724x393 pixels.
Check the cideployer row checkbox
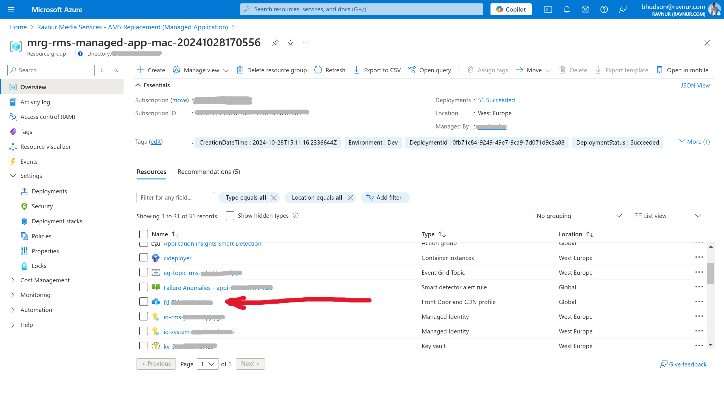(x=144, y=257)
